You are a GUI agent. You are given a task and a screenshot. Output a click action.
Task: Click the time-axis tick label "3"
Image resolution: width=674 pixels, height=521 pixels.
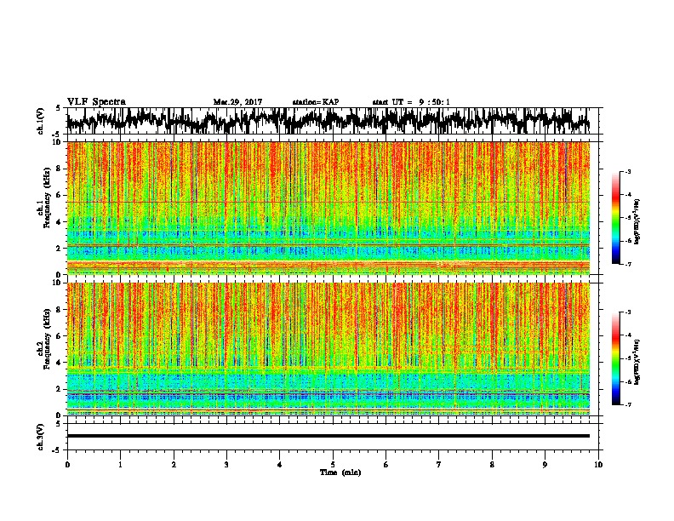coord(226,465)
